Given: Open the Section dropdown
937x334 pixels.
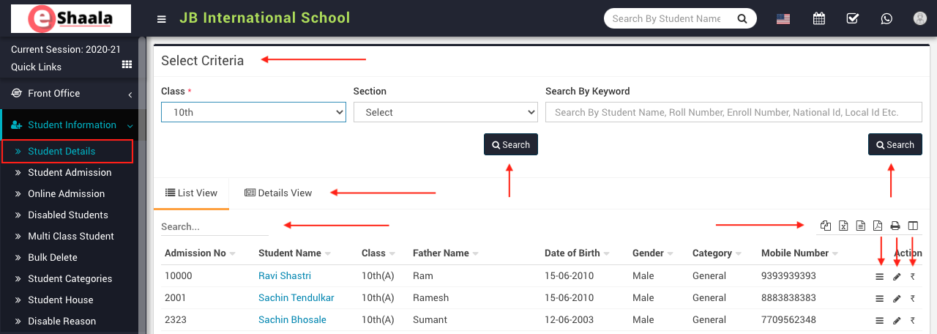Looking at the screenshot, I should click(445, 112).
